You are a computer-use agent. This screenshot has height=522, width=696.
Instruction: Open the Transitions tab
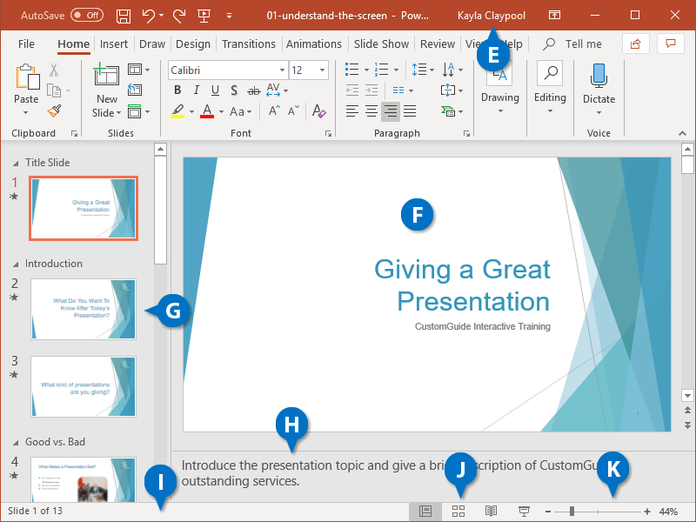248,43
